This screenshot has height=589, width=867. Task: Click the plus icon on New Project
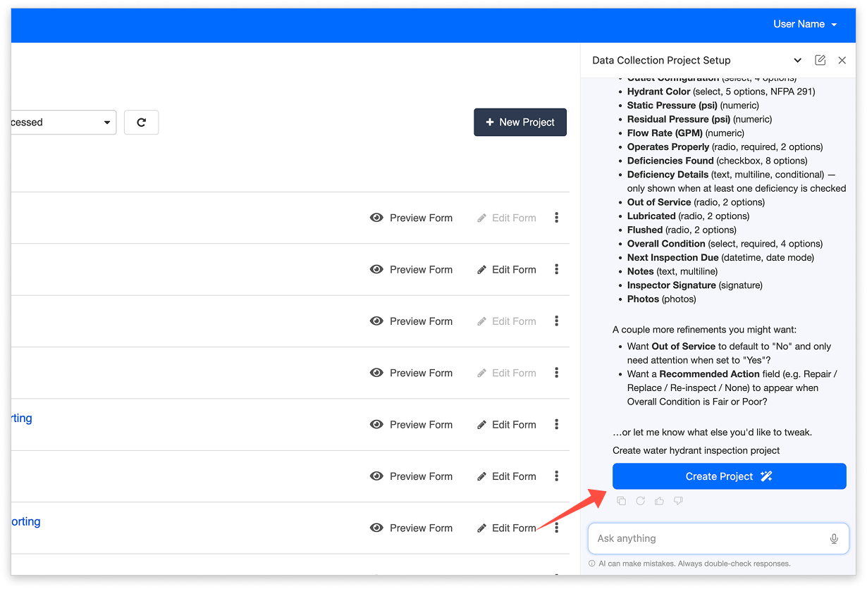coord(490,122)
